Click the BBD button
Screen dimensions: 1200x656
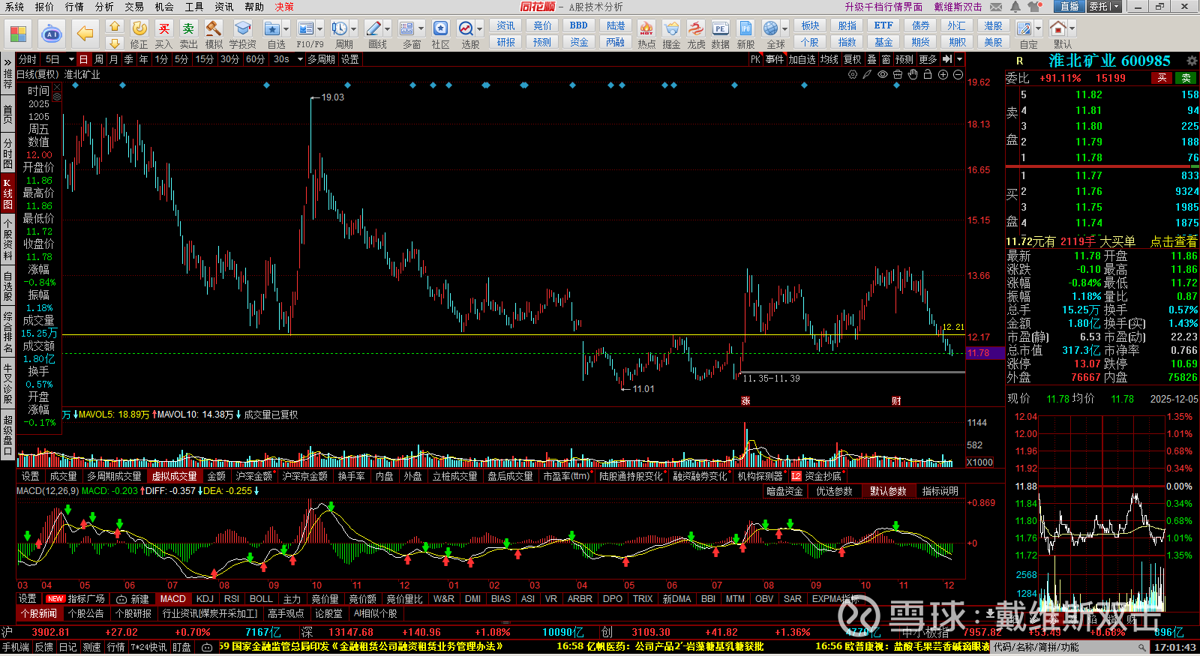coord(579,25)
